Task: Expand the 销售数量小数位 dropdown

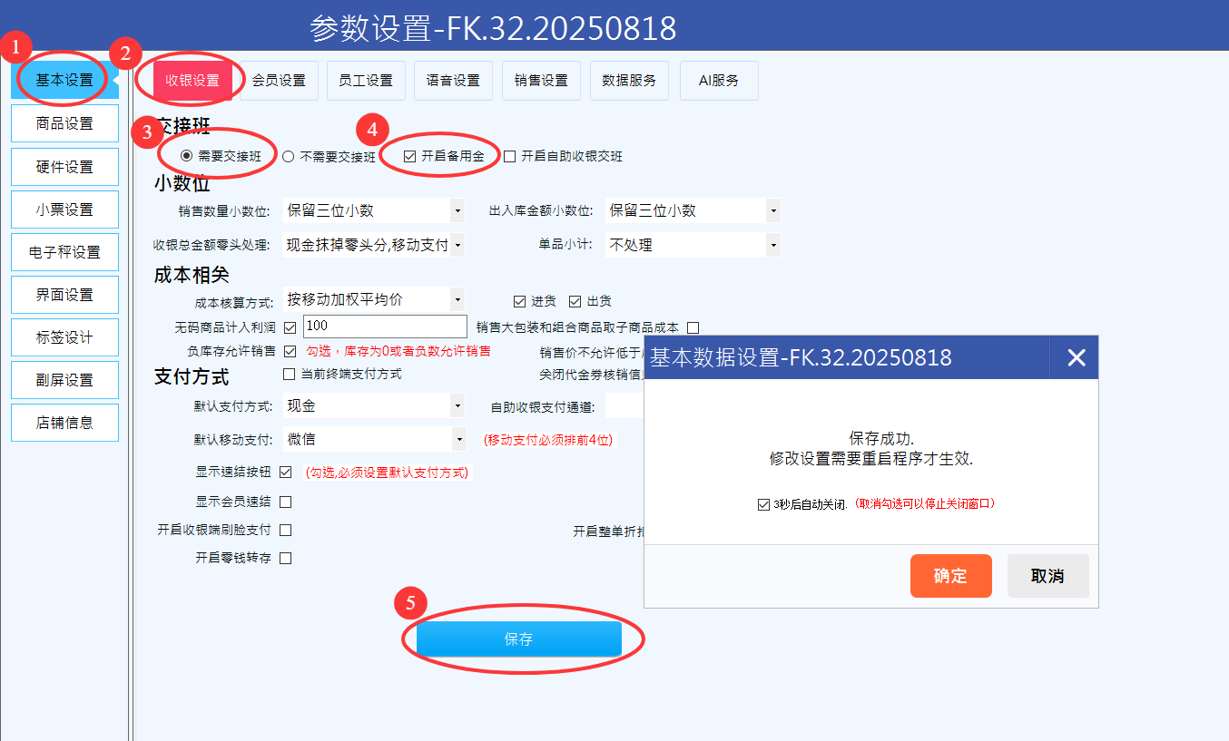Action: click(457, 210)
